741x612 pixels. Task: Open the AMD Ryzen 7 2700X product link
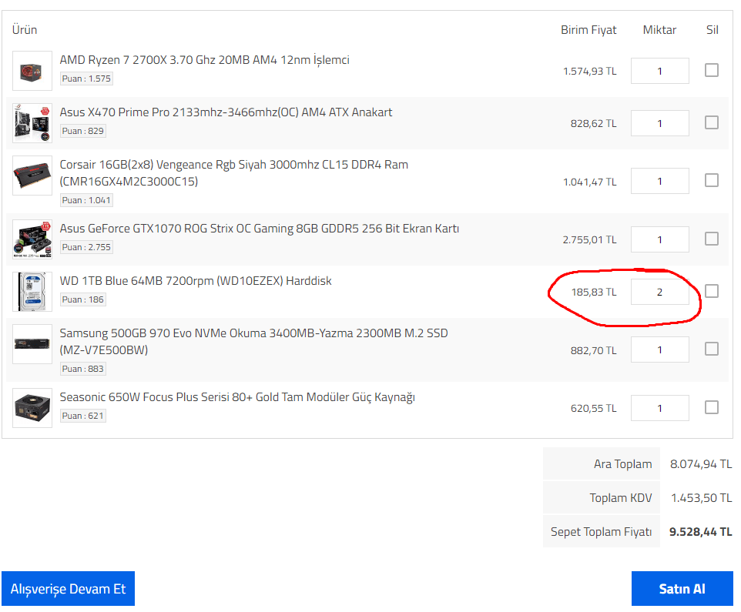point(205,61)
